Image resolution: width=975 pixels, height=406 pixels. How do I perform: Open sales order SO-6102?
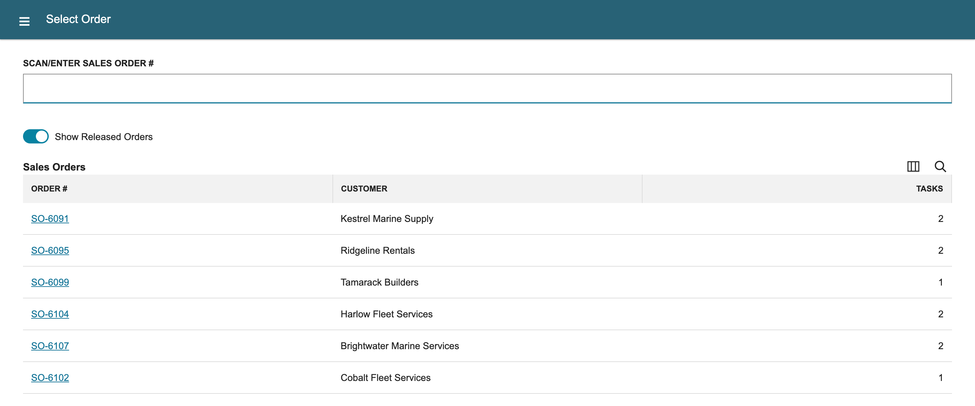pos(50,378)
